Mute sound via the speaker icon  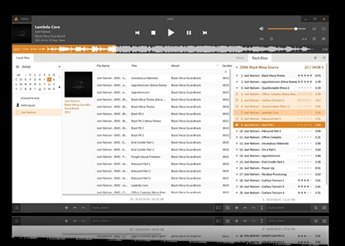[x=262, y=28]
